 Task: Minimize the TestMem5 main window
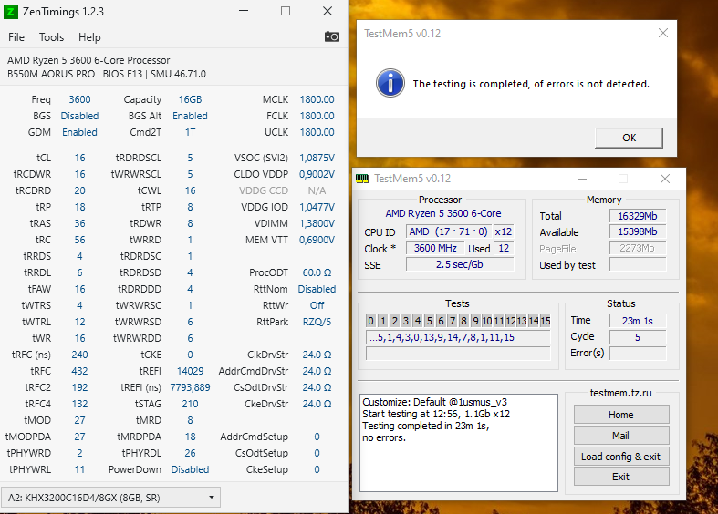582,179
